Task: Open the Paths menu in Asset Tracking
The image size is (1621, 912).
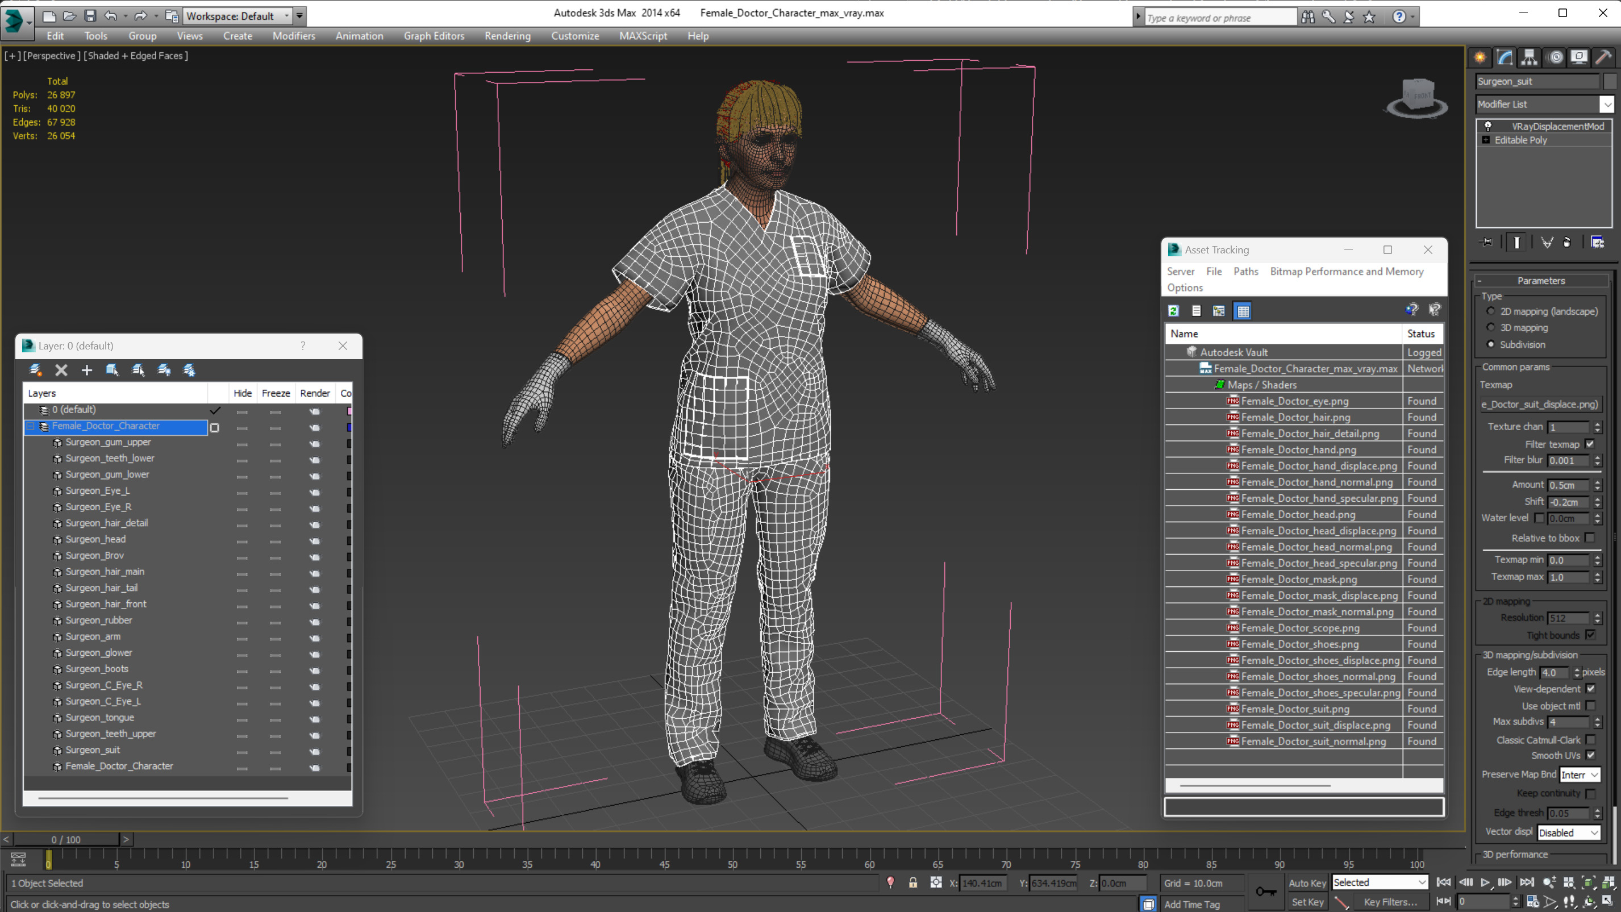Action: [1245, 271]
